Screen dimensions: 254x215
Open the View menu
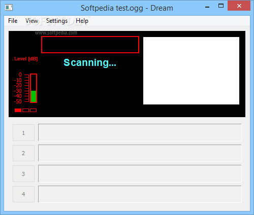(x=31, y=21)
